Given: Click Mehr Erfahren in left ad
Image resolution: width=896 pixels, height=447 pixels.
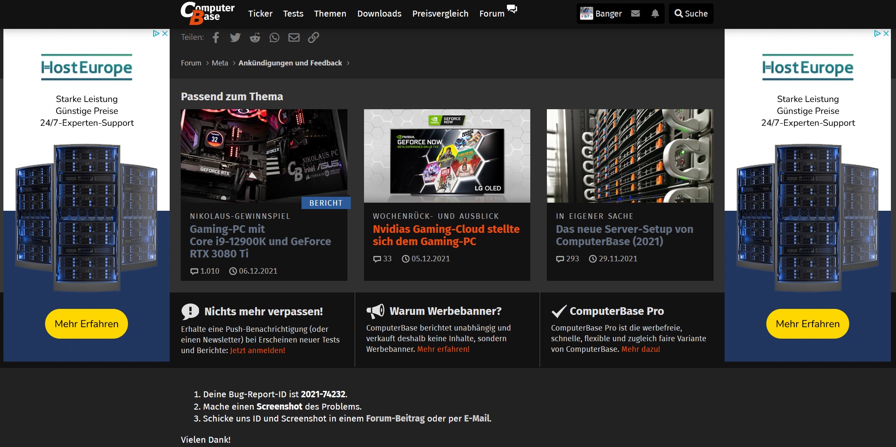Looking at the screenshot, I should pyautogui.click(x=86, y=324).
